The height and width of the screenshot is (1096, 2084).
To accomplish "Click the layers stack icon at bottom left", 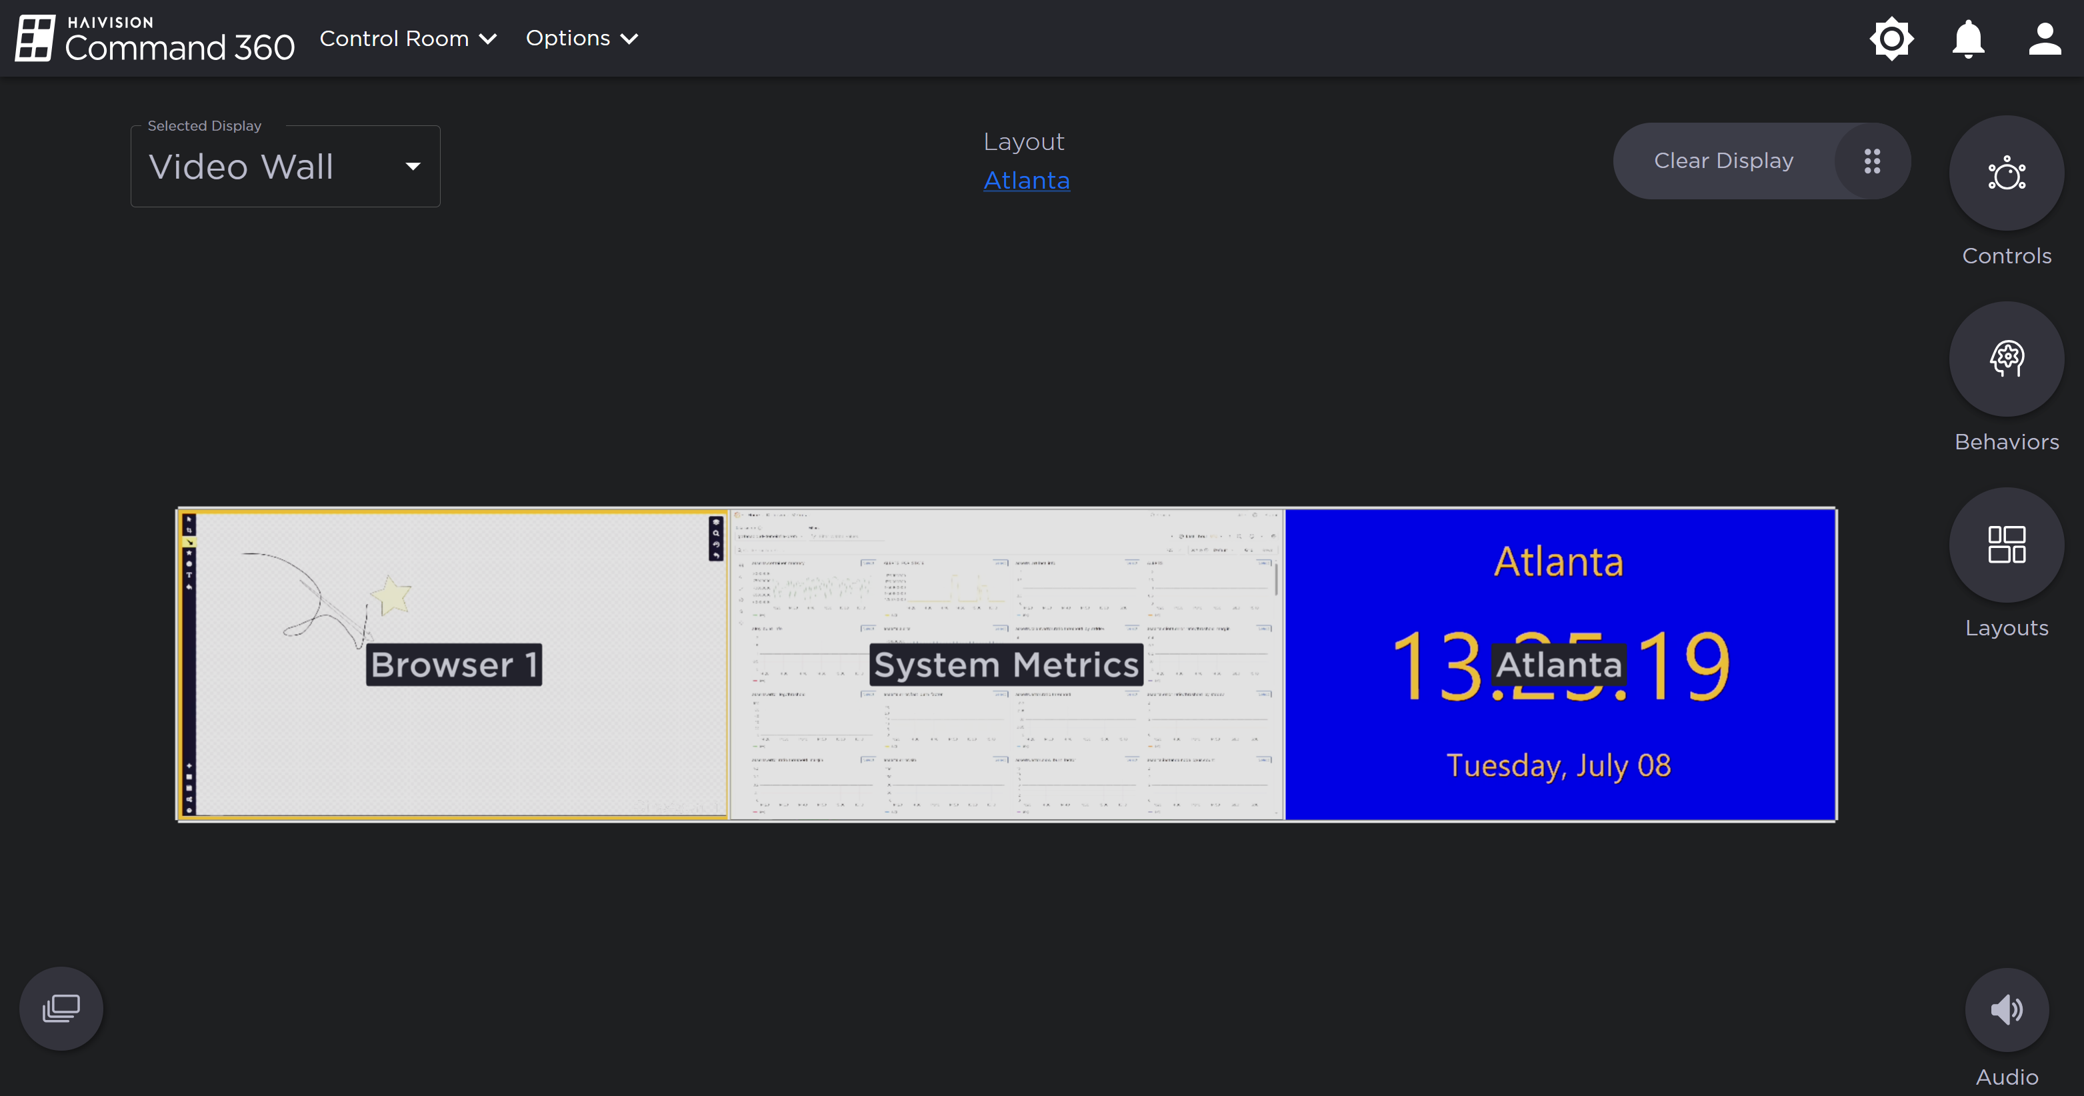I will pos(61,1008).
